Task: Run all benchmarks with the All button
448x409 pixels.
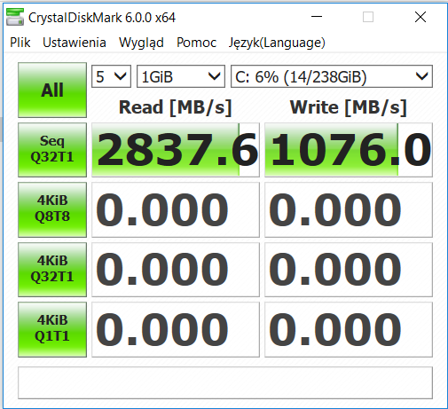Action: [52, 90]
